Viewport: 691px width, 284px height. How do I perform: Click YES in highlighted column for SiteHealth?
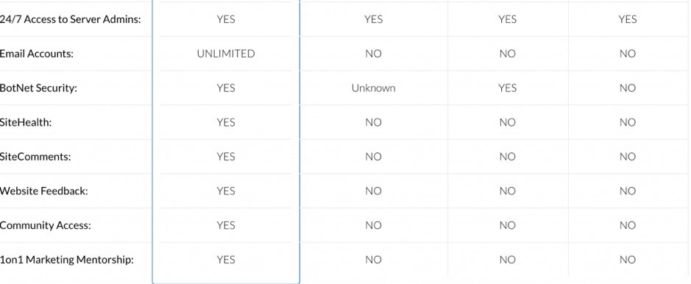(x=226, y=122)
